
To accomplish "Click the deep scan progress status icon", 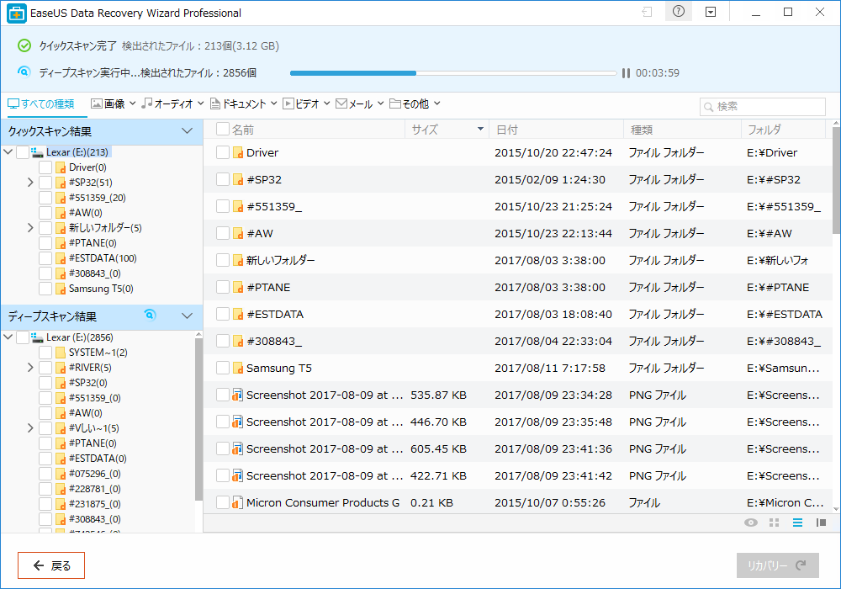I will click(24, 72).
